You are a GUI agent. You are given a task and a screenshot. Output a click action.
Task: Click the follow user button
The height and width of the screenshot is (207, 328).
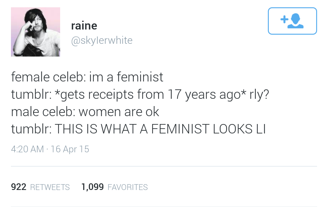coord(292,21)
